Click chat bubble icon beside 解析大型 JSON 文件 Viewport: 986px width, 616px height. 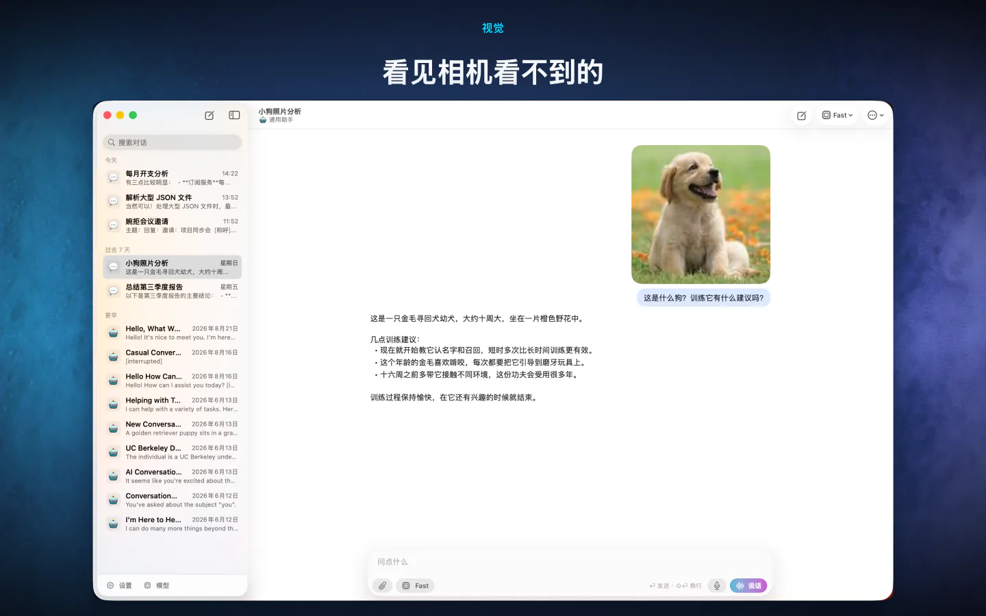114,202
